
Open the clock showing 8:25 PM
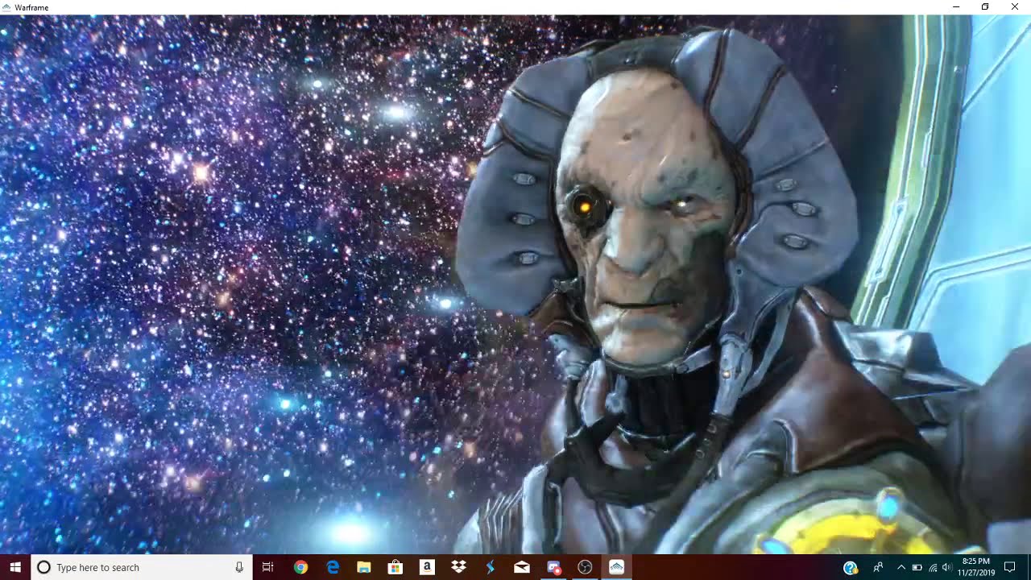pos(975,567)
